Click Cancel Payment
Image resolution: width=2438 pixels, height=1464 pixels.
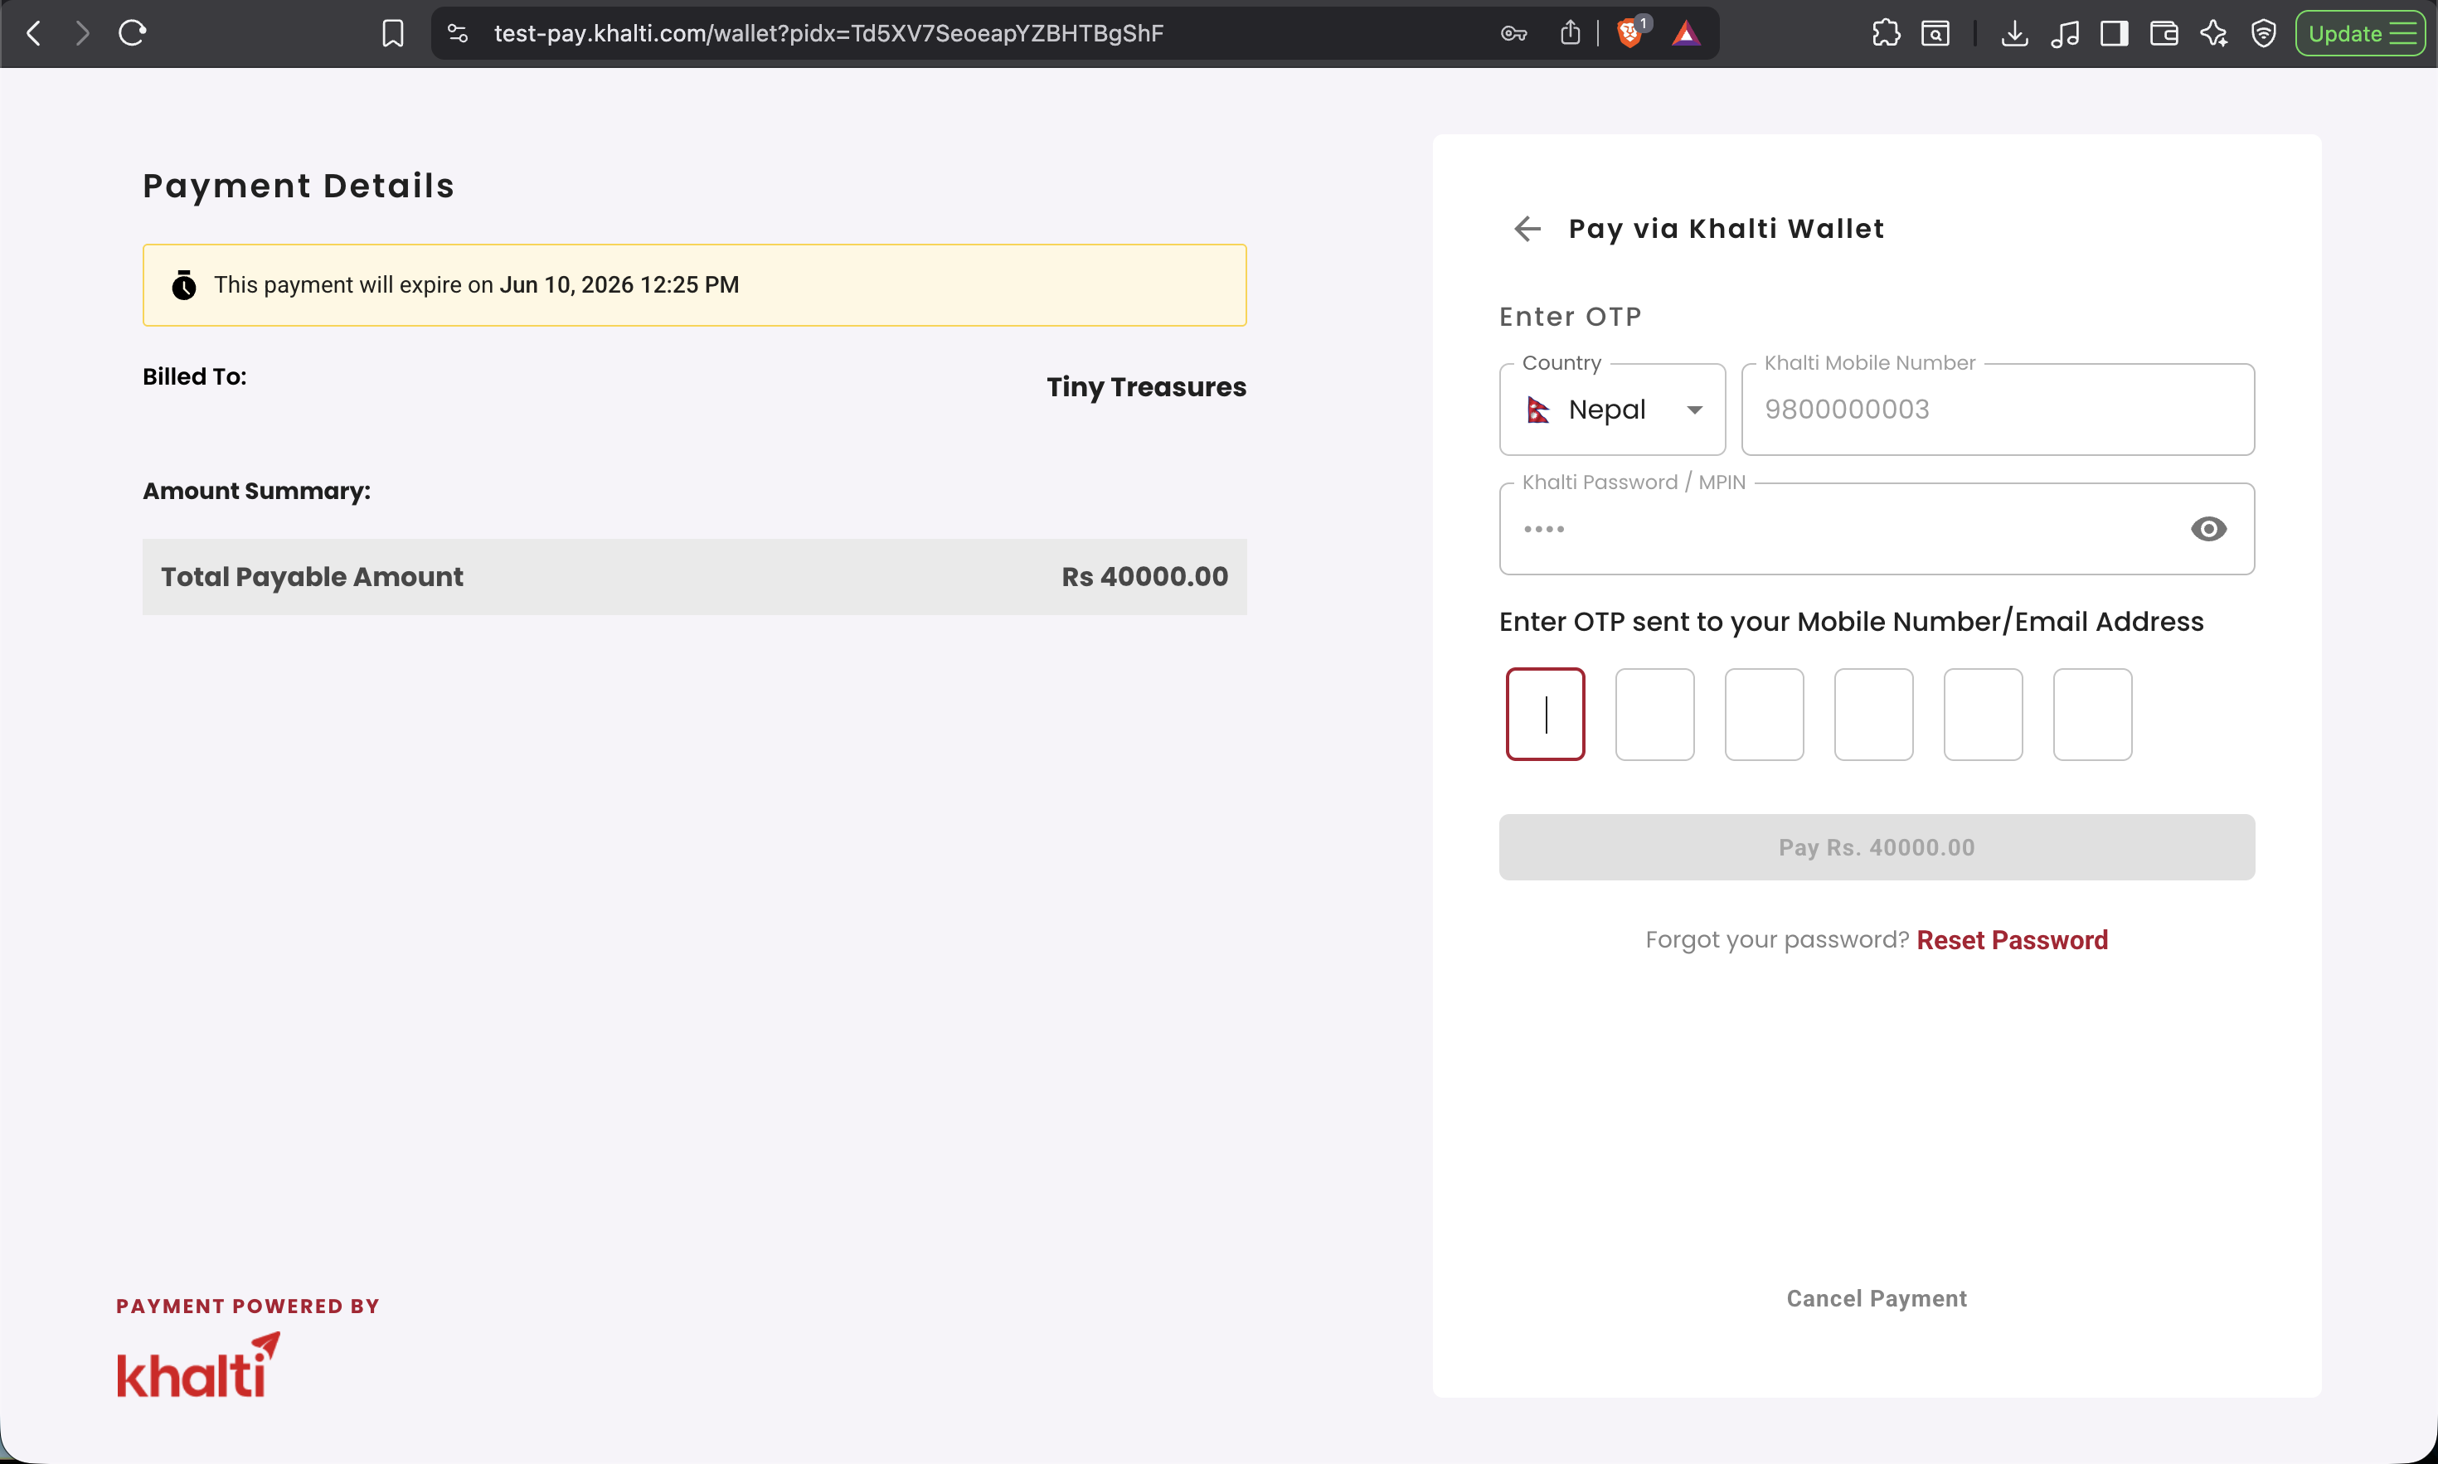point(1877,1298)
